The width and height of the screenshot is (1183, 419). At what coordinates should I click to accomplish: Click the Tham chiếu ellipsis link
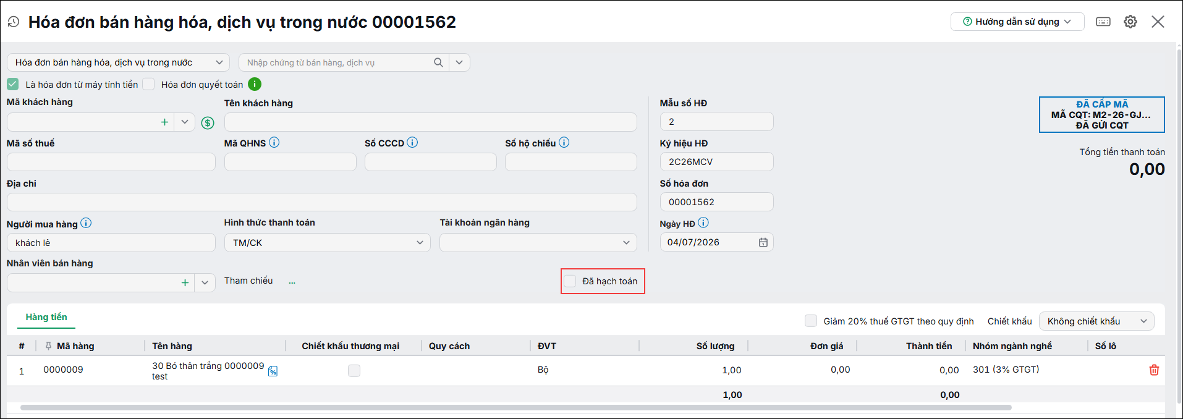click(x=292, y=281)
